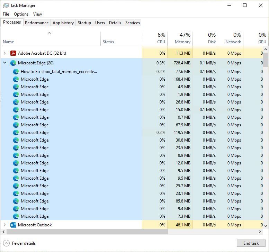
Task: Click the Fewer details label
Action: [x=24, y=243]
